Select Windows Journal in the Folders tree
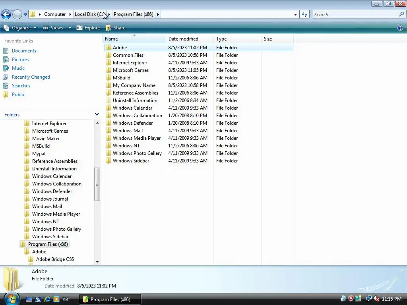407x305 pixels. [x=50, y=199]
